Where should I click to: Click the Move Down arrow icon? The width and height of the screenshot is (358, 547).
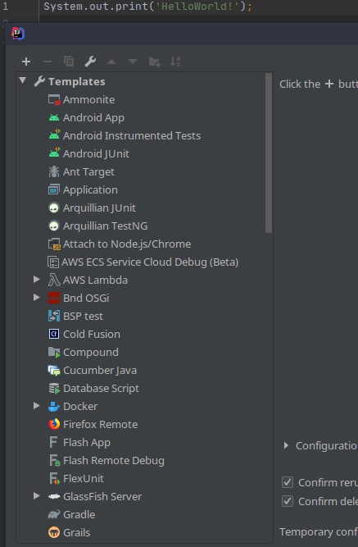pos(133,62)
